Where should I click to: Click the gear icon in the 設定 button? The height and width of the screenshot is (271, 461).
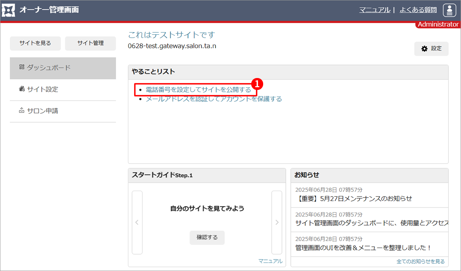tap(425, 49)
